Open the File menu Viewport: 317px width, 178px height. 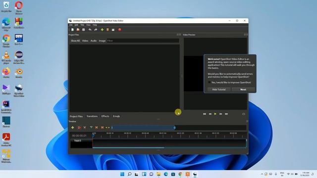[x=71, y=25]
